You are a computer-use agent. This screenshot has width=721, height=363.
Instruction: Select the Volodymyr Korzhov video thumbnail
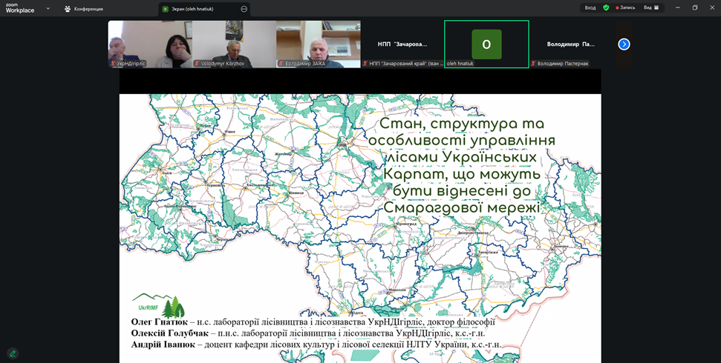pos(234,44)
